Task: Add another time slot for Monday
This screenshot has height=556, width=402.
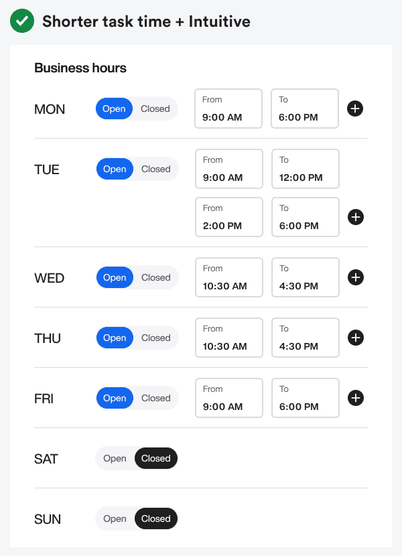Action: (355, 109)
